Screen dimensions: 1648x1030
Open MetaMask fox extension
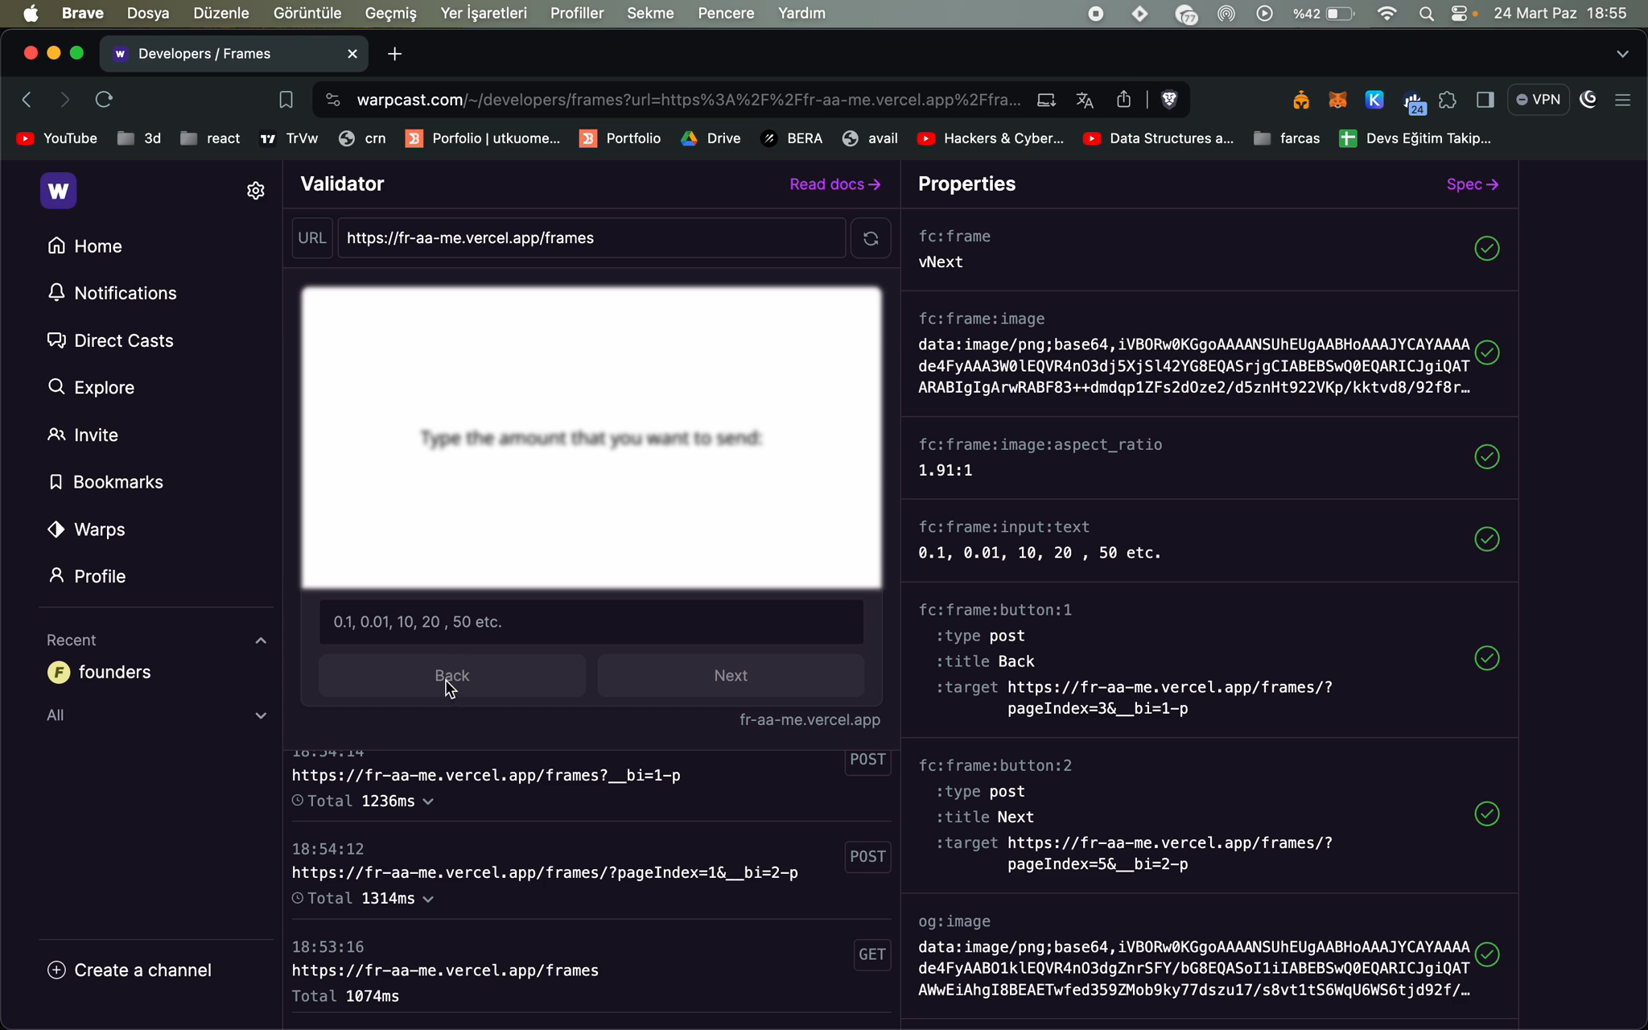tap(1337, 100)
